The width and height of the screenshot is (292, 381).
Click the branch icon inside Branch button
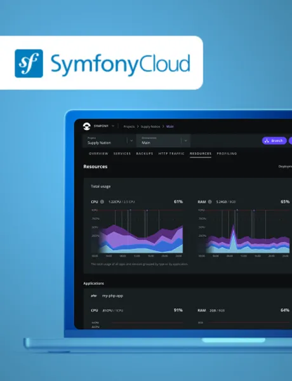tap(267, 140)
